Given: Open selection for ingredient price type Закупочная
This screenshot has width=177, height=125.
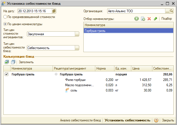Looking at the screenshot, I should click(x=77, y=34).
